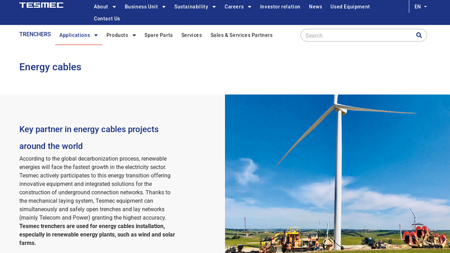Click the TRENCHERS section link

tap(35, 34)
